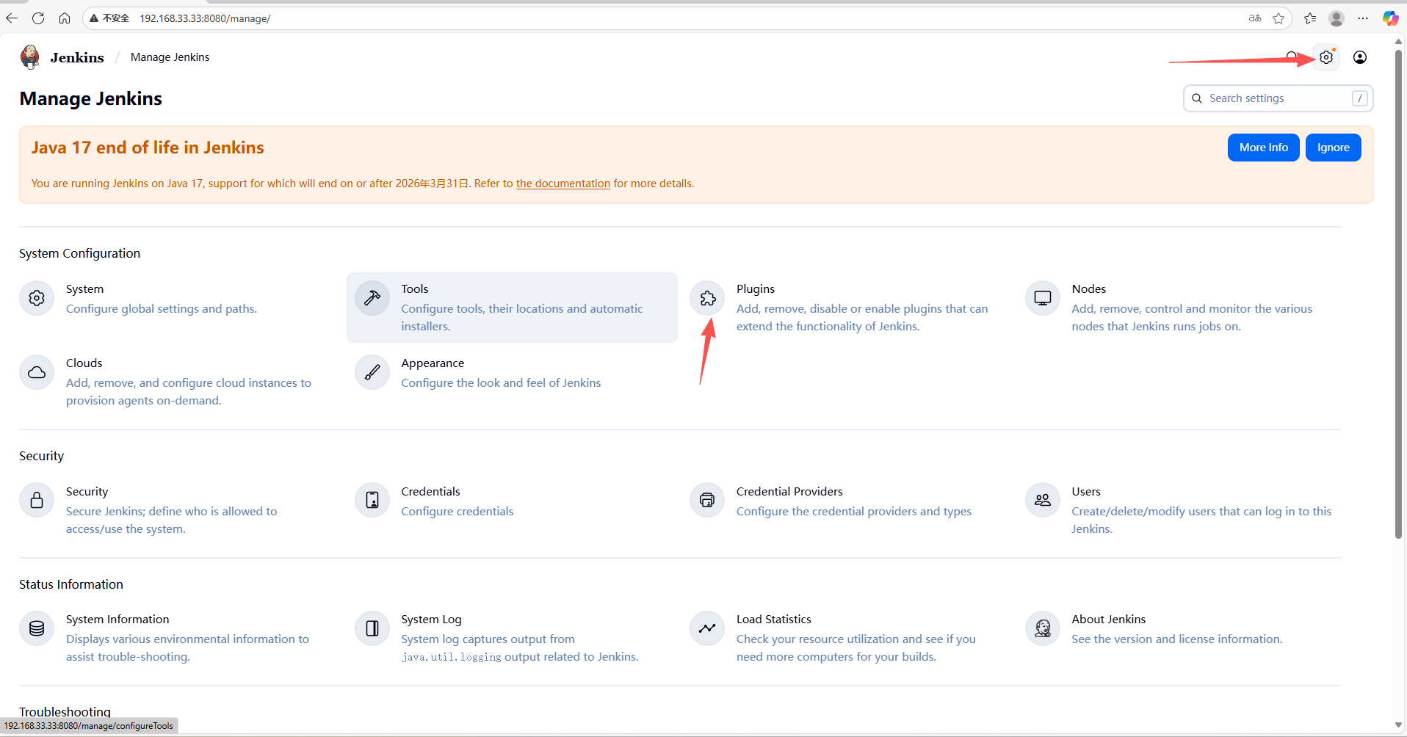Open the Credential Providers icon
Image resolution: width=1407 pixels, height=737 pixels.
click(707, 501)
